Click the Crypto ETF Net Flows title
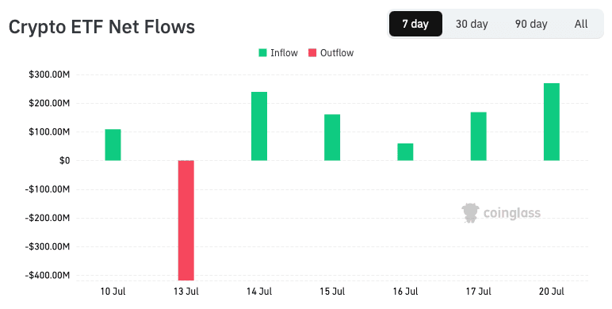 (101, 27)
